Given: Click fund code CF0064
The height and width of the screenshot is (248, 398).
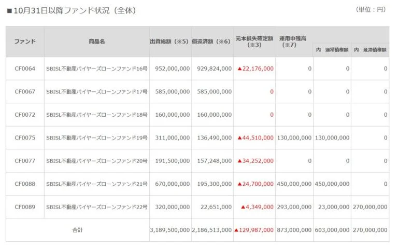Looking at the screenshot, I should (25, 68).
